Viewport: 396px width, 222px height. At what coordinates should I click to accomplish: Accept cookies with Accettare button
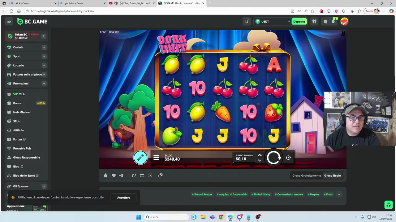point(124,198)
